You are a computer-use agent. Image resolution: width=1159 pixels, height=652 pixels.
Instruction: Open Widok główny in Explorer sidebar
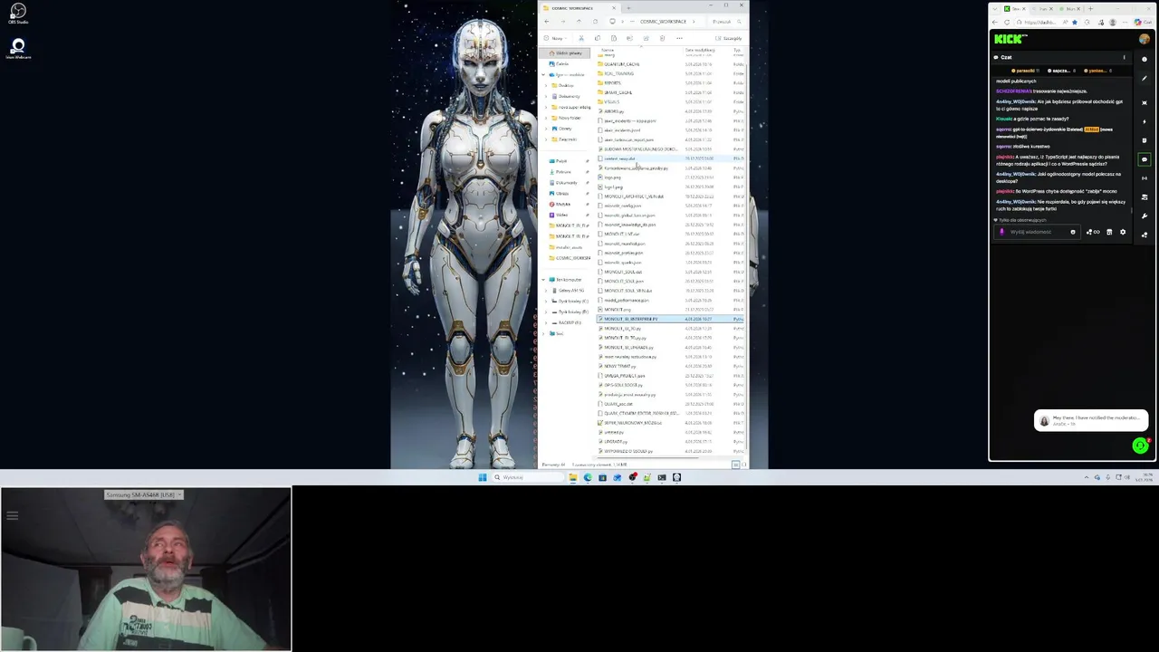[x=565, y=53]
